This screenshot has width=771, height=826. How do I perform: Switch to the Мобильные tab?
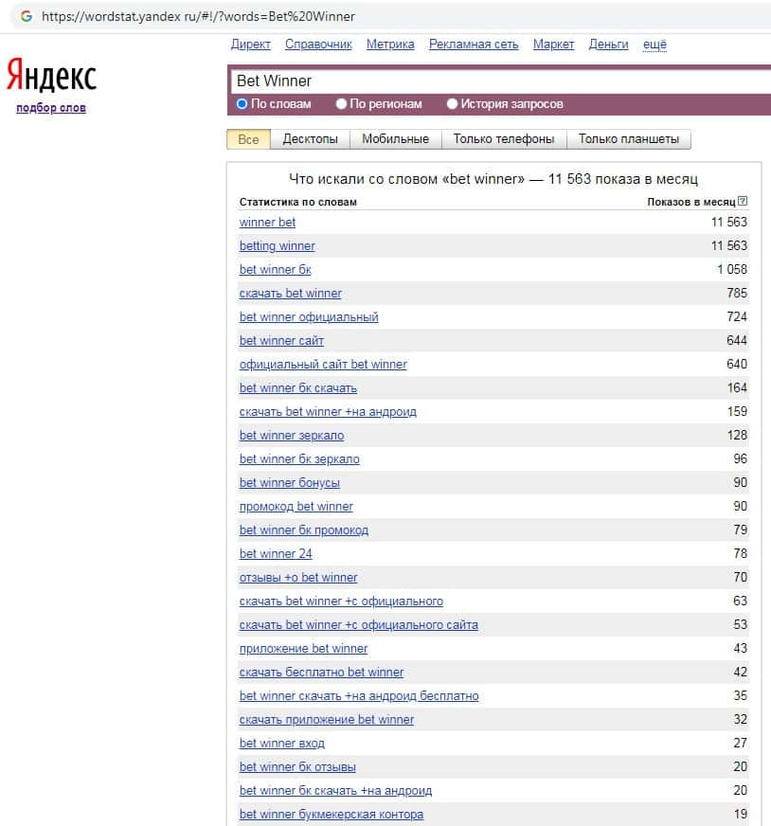click(395, 139)
